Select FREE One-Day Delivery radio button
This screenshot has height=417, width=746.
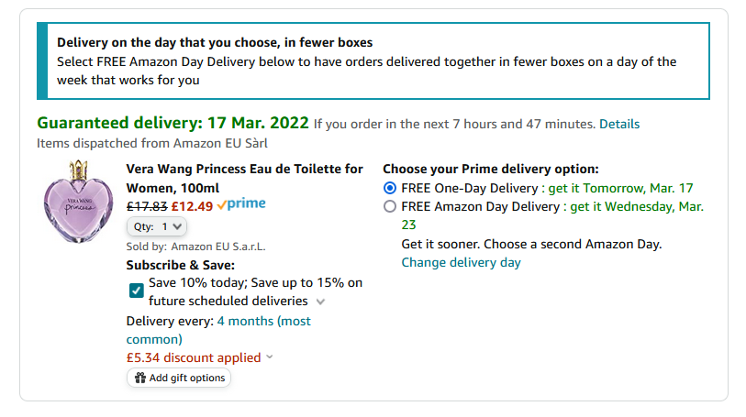click(390, 188)
